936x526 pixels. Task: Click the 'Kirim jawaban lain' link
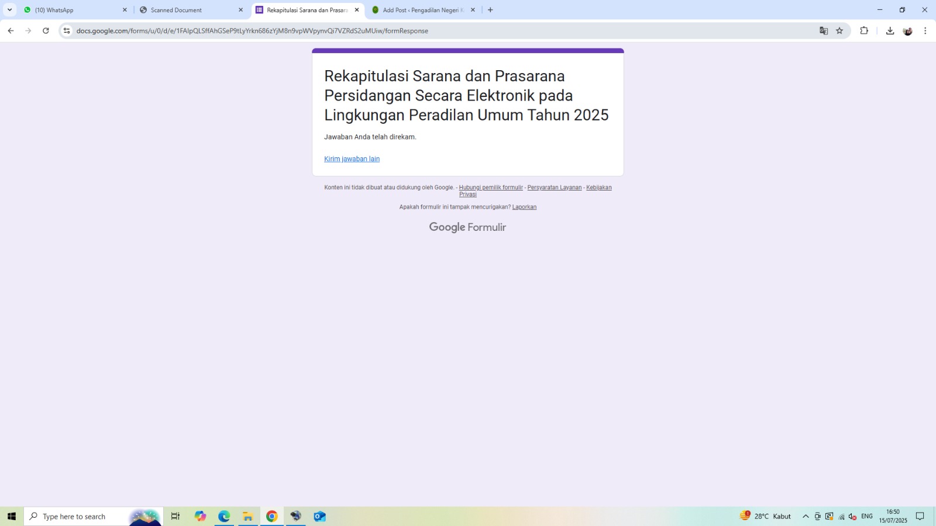[x=352, y=159]
